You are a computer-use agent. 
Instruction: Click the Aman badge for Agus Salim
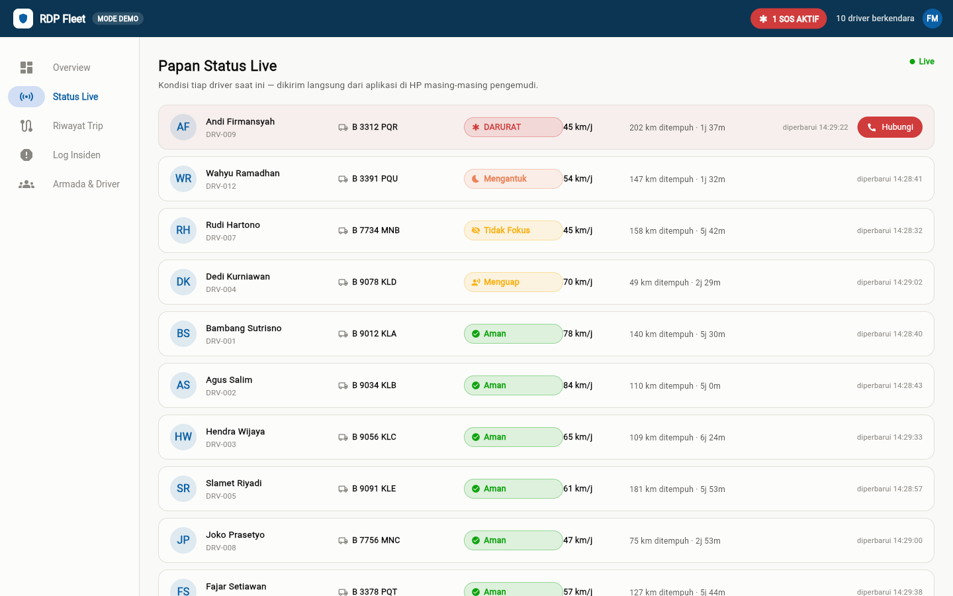pyautogui.click(x=514, y=385)
